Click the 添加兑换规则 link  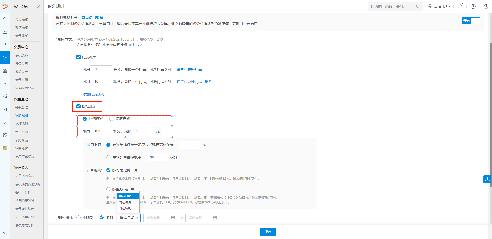click(93, 94)
